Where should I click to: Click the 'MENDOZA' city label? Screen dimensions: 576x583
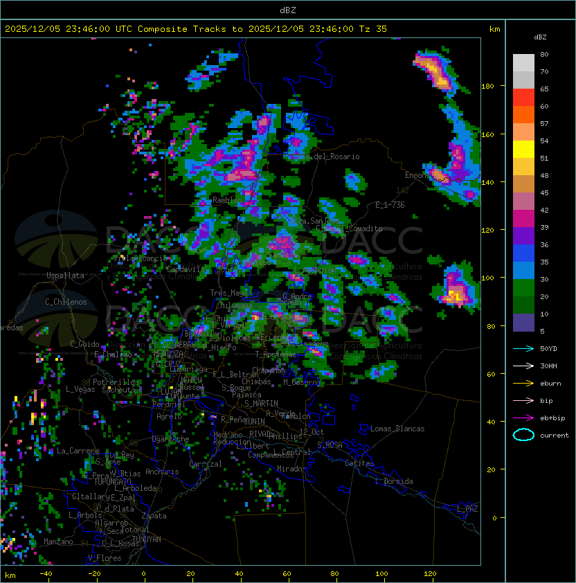coord(168,353)
